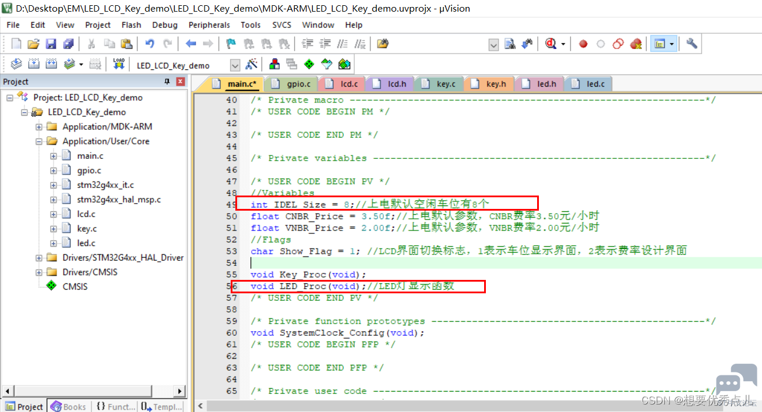Open Manage Project Items icon

click(x=274, y=64)
